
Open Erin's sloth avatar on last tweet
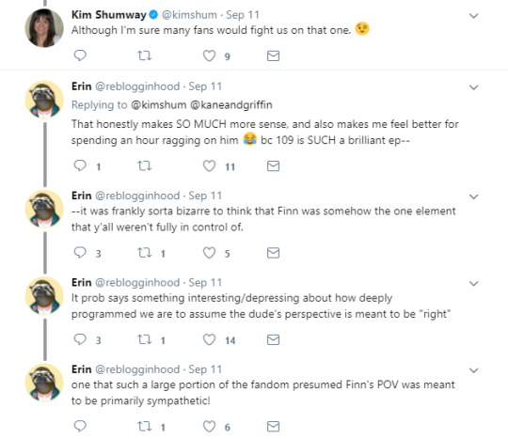(44, 383)
